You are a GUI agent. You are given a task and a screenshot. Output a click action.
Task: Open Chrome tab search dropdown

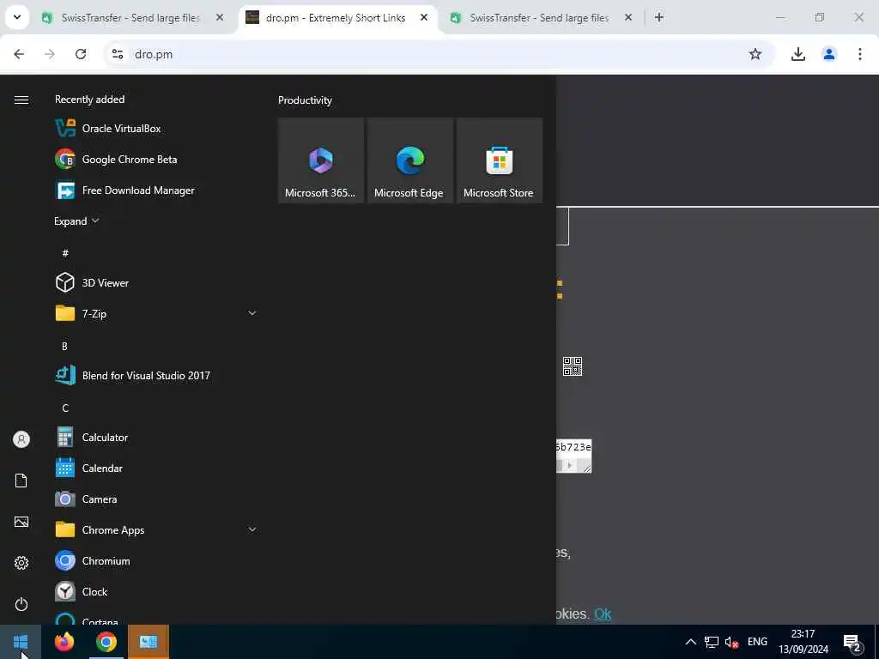coord(17,17)
